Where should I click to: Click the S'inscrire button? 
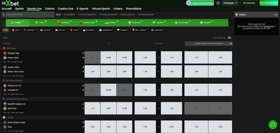pyautogui.click(x=249, y=3)
